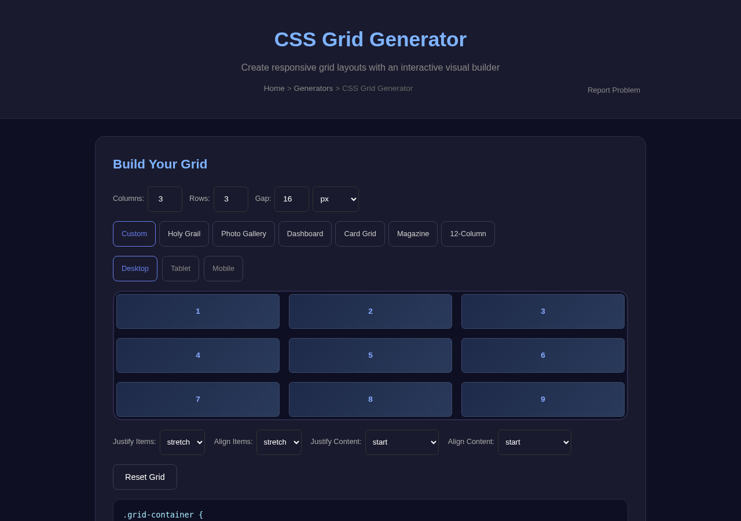Screen dimensions: 741x521
Task: Switch to Mobile breakpoint view
Action: pos(223,269)
